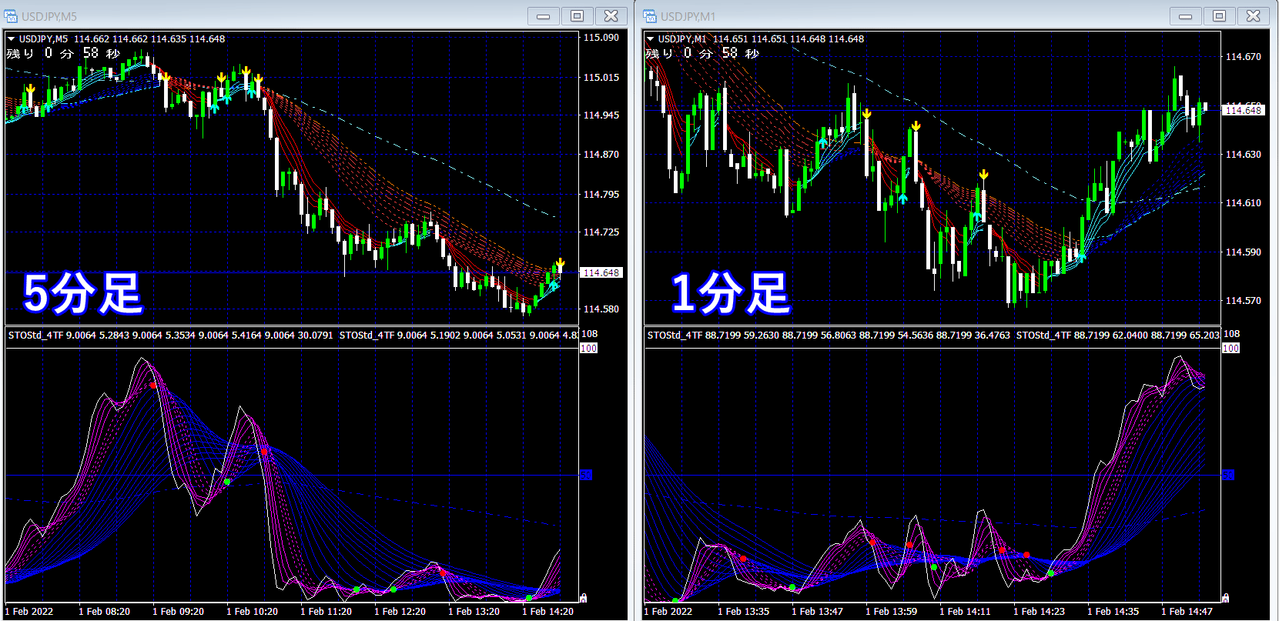The height and width of the screenshot is (621, 1279).
Task: Expand the triangle beside USDJPY,M1 inside the chart
Action: [651, 39]
